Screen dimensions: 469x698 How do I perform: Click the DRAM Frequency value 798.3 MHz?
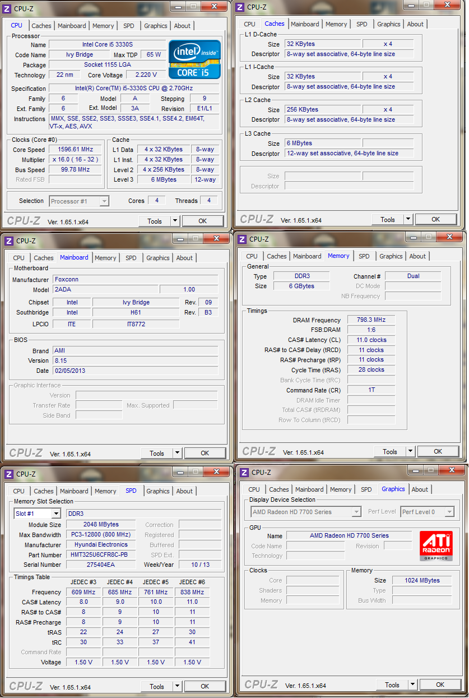[372, 320]
